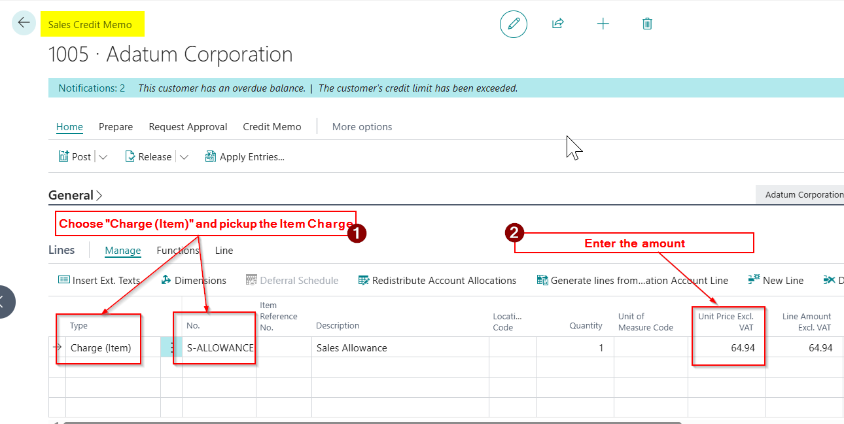Open Dimensions for the line
Screen dimensions: 844x424
[x=194, y=280]
